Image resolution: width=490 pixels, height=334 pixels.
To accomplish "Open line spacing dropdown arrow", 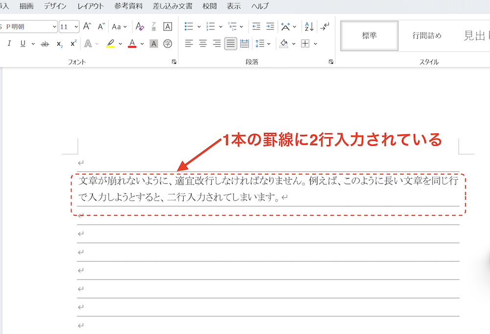I will [269, 44].
